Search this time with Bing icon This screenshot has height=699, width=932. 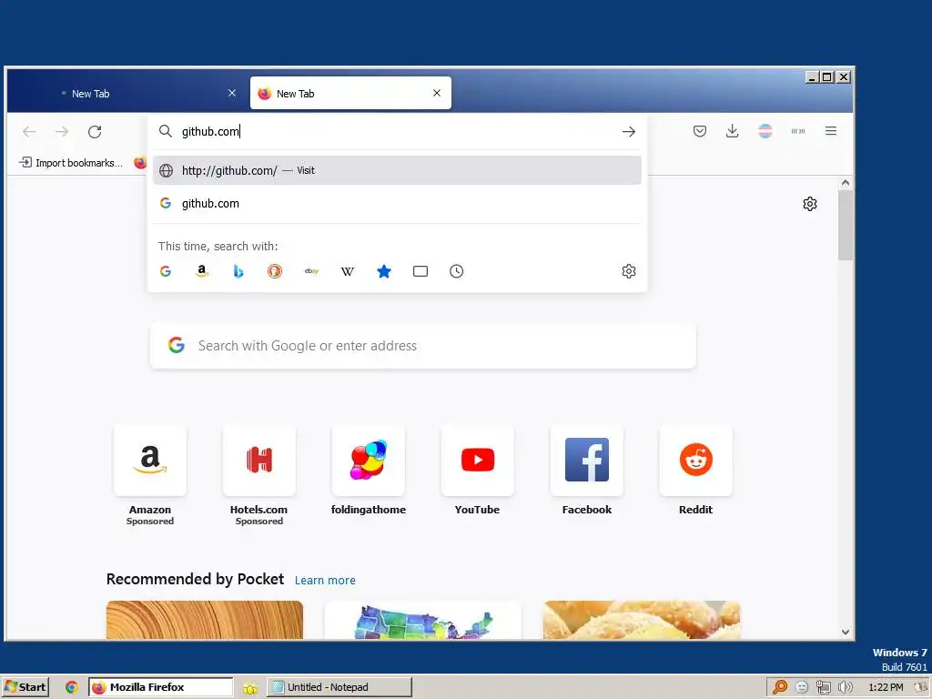tap(238, 271)
